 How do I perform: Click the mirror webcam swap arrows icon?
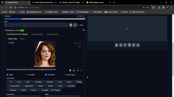(x=77, y=70)
